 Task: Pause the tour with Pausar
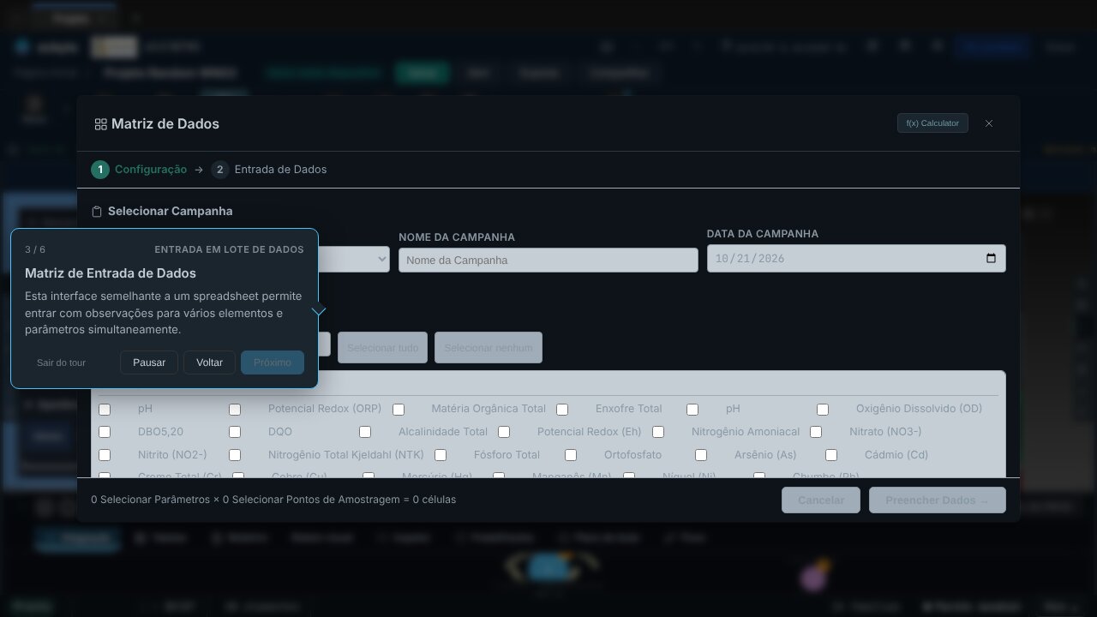[149, 362]
